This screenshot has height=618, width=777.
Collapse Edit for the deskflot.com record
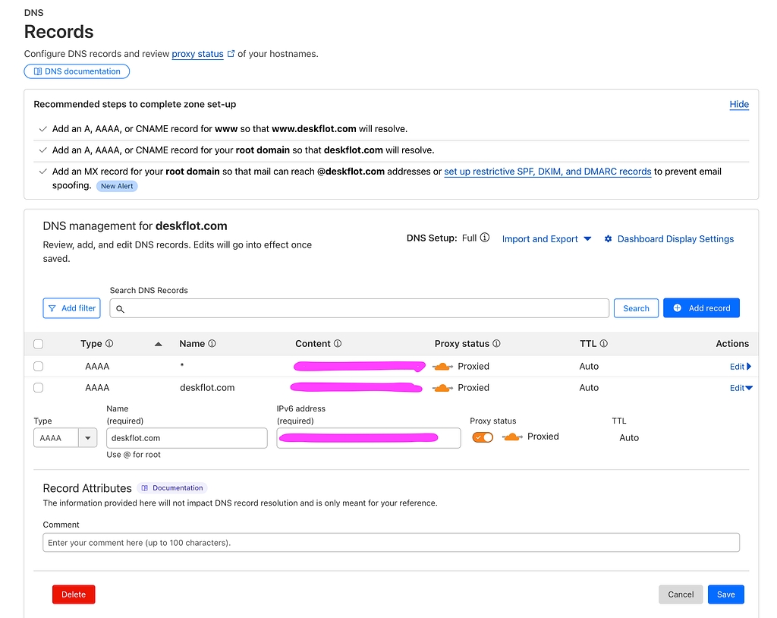(741, 388)
